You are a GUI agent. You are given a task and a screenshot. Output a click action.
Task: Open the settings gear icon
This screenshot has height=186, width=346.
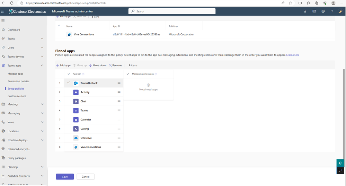pyautogui.click(x=323, y=11)
